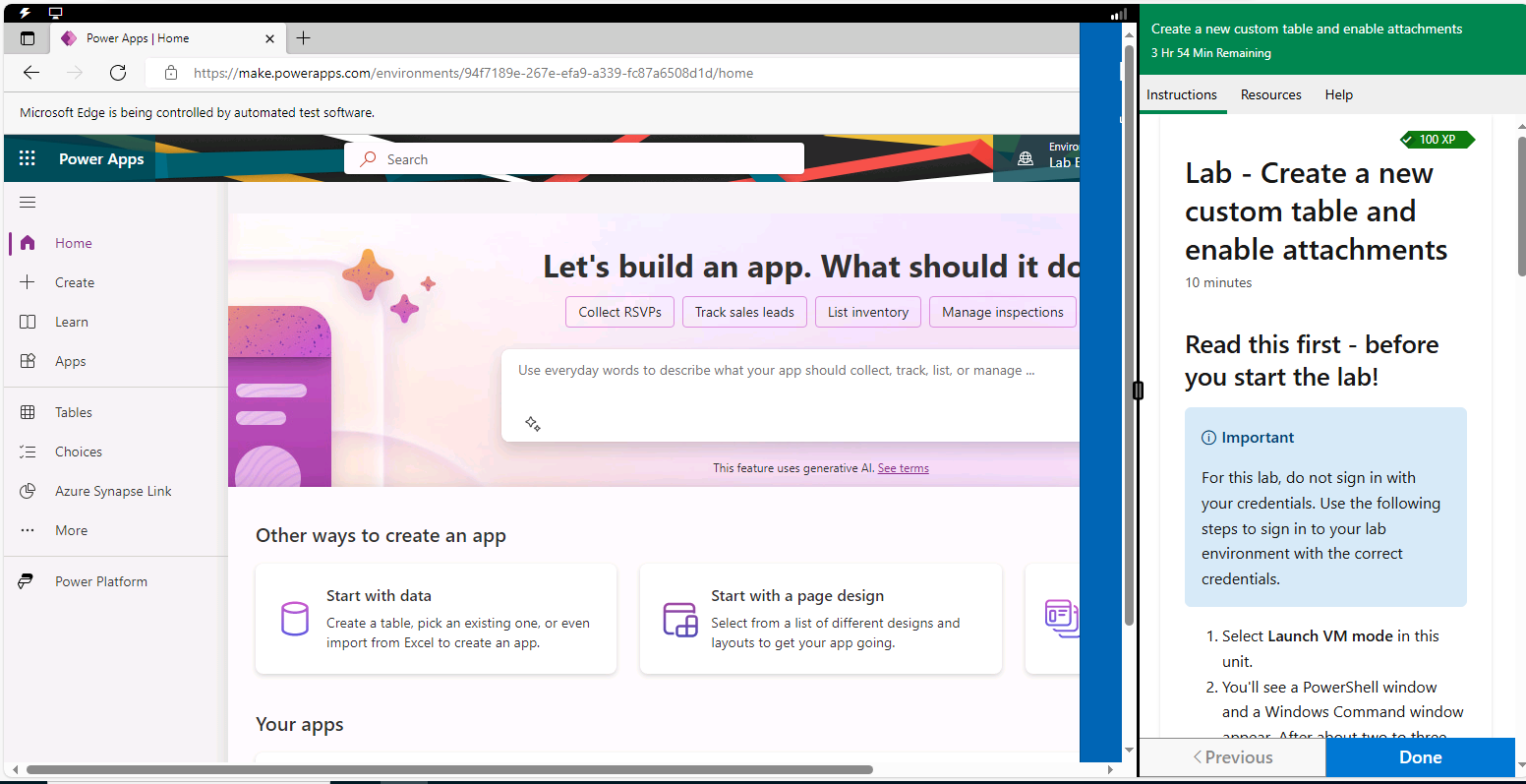Click the 100 XP badge
This screenshot has width=1526, height=784.
pos(1437,140)
